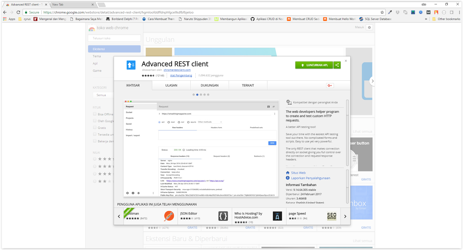The image size is (463, 250).
Task: Click the LUNCURKAN APL button
Action: pos(314,65)
